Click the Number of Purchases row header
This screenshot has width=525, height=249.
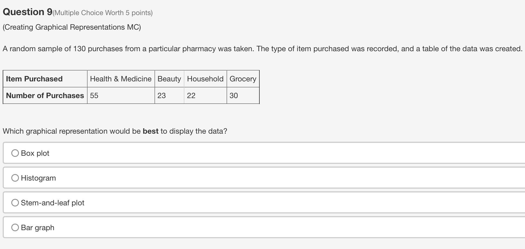click(x=45, y=95)
